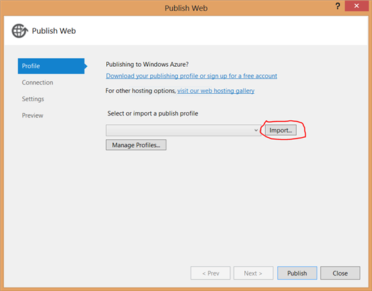Image resolution: width=372 pixels, height=291 pixels.
Task: Click inside the publish profile combo box
Action: point(183,130)
